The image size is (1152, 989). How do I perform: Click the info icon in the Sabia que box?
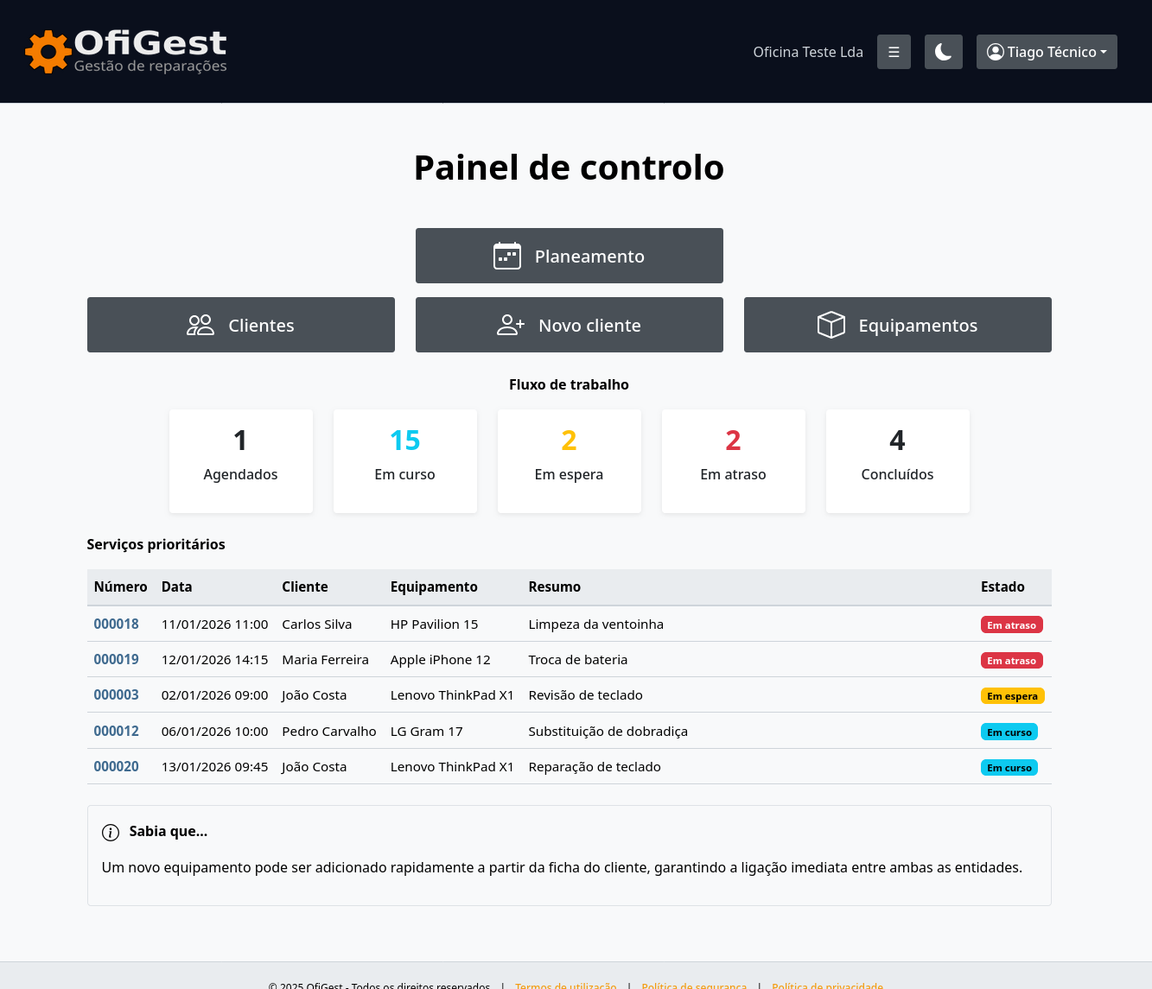[110, 832]
